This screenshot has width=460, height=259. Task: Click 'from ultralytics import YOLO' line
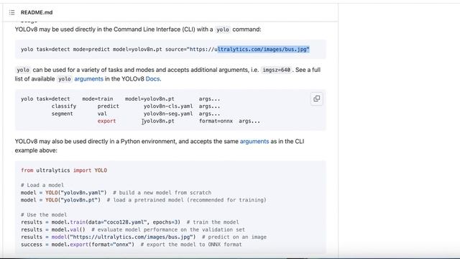coord(64,171)
